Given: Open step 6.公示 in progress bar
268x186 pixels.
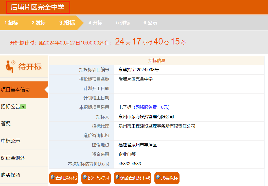Looking at the screenshot, I should click(150, 23).
